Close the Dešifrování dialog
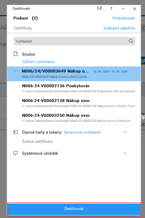 tap(134, 9)
